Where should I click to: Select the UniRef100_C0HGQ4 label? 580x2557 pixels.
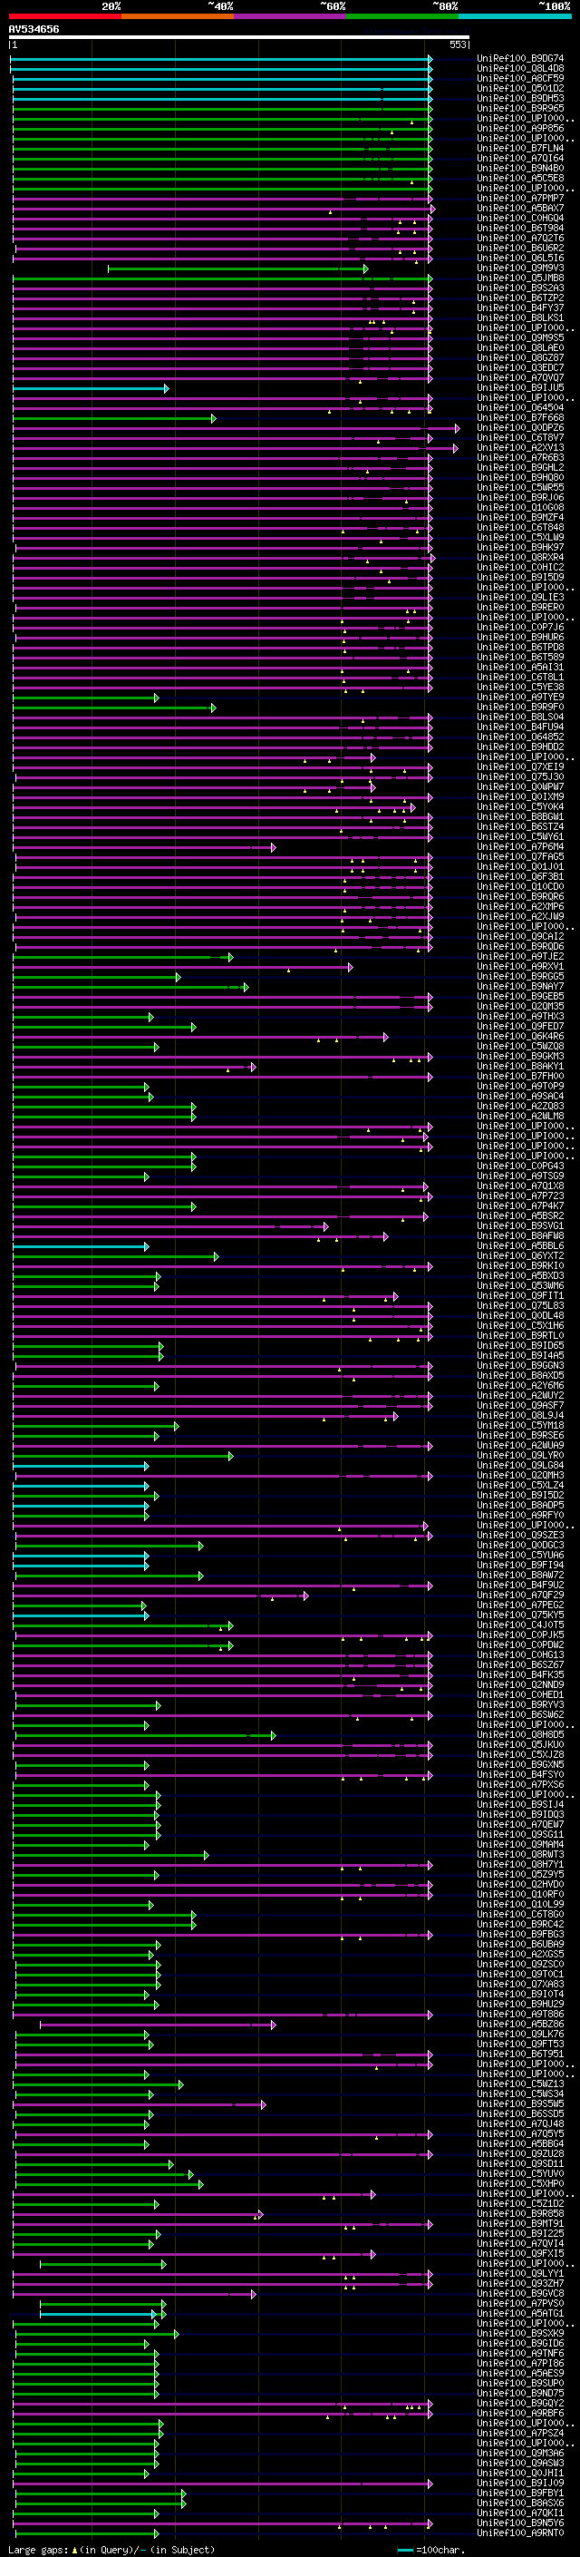(520, 219)
